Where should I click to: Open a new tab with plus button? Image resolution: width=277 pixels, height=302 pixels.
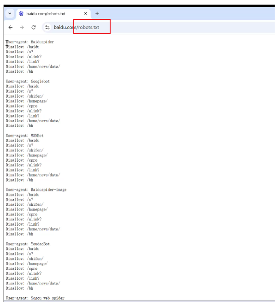tap(97, 13)
